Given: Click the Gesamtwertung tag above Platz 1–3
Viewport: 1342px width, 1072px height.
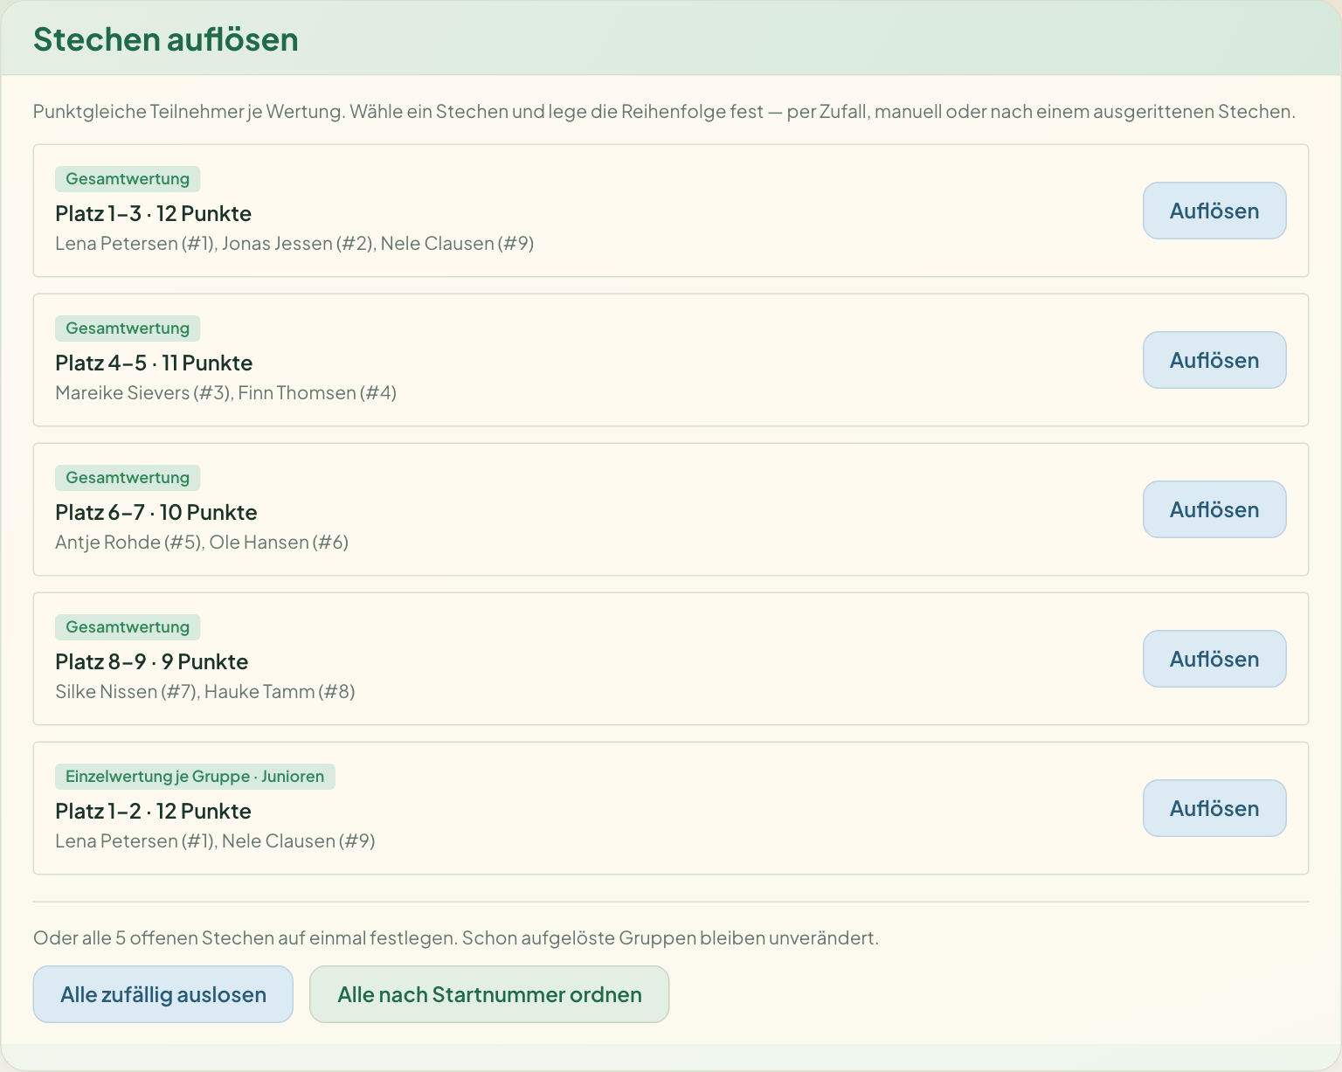Looking at the screenshot, I should pos(128,179).
